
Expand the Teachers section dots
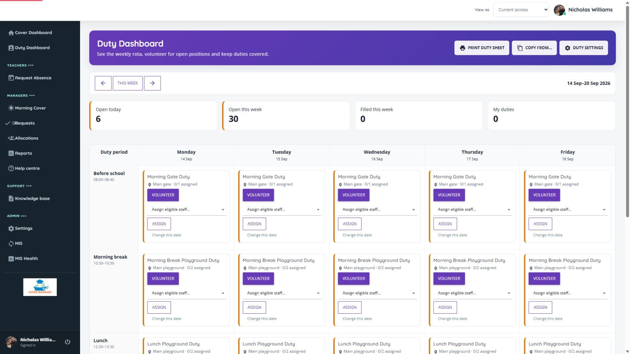pyautogui.click(x=31, y=65)
